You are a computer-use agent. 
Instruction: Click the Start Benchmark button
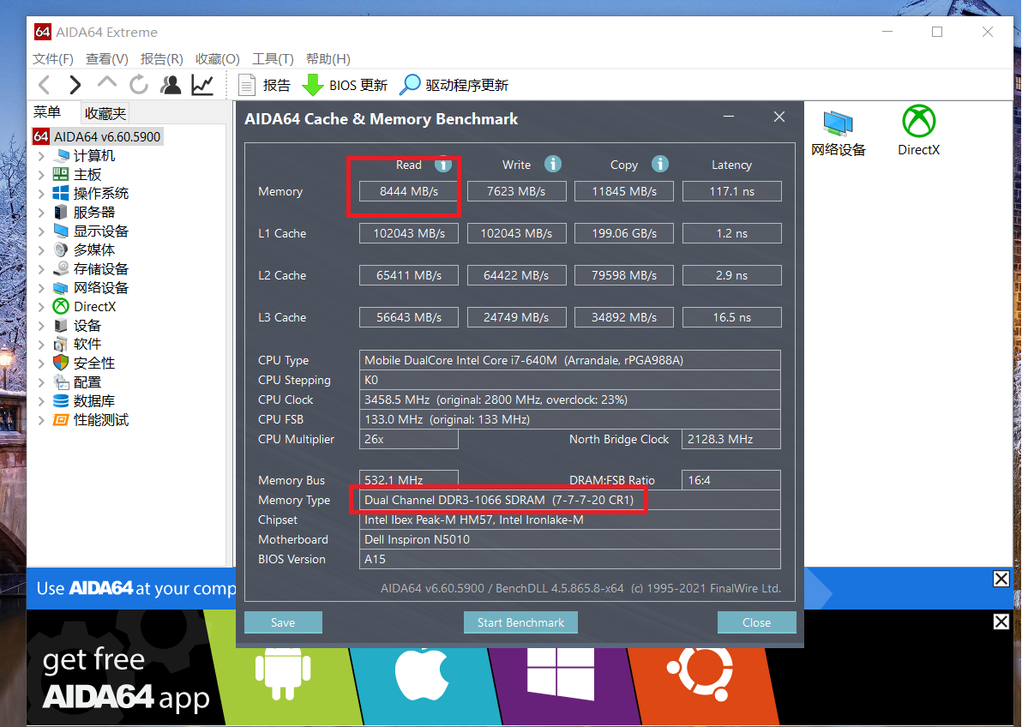tap(520, 622)
